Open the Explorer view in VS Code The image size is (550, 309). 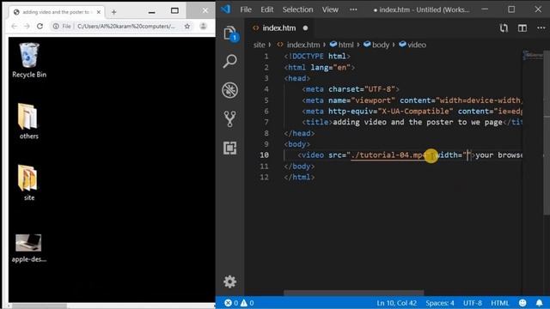229,33
